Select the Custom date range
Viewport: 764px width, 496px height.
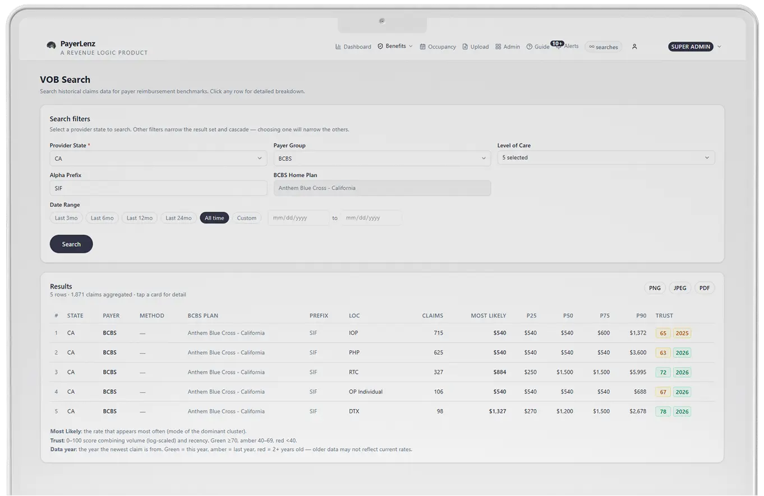[x=246, y=217]
